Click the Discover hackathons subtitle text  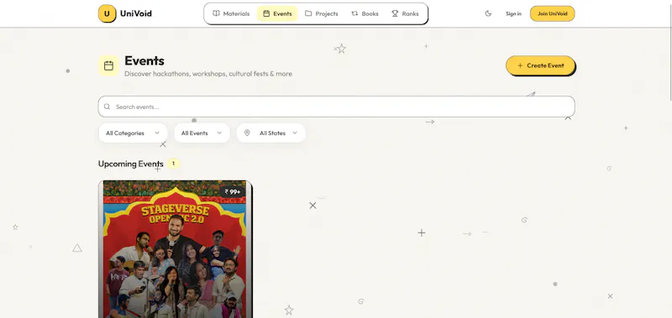[208, 74]
